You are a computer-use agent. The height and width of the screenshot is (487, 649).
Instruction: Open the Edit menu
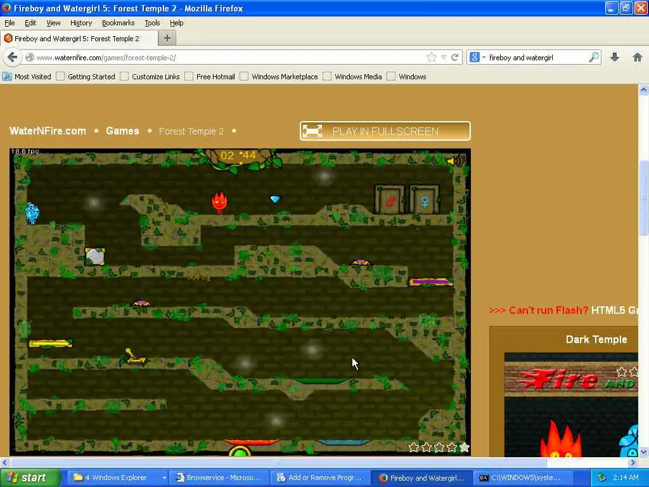click(x=30, y=23)
